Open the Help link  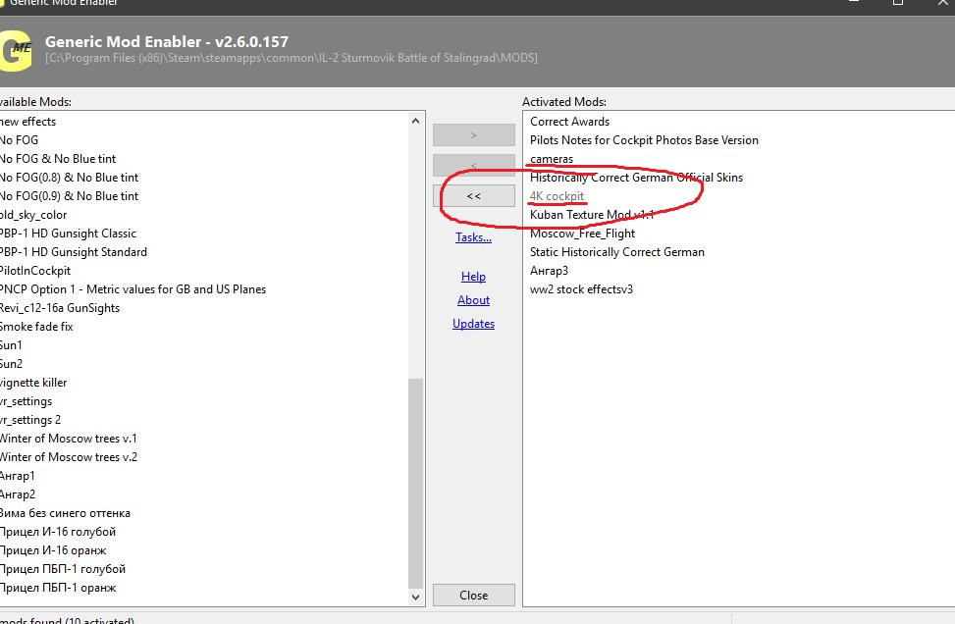coord(473,277)
